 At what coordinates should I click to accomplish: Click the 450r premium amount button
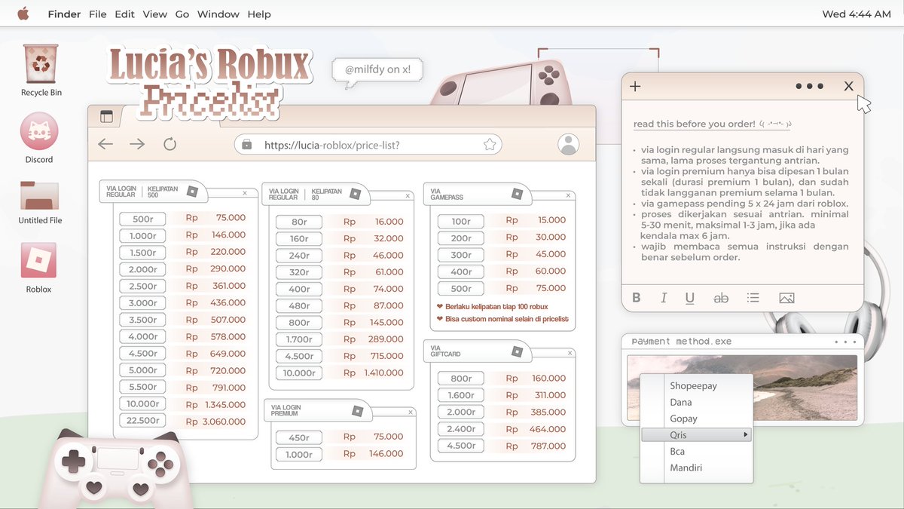pos(299,437)
